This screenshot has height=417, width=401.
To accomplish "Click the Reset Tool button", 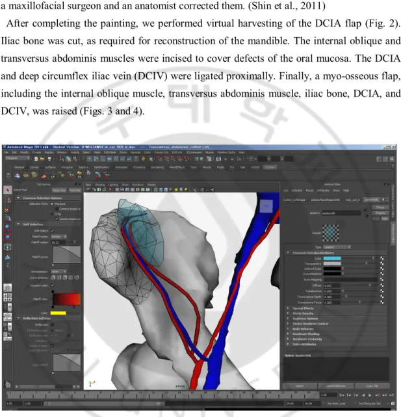I will coord(59,190).
